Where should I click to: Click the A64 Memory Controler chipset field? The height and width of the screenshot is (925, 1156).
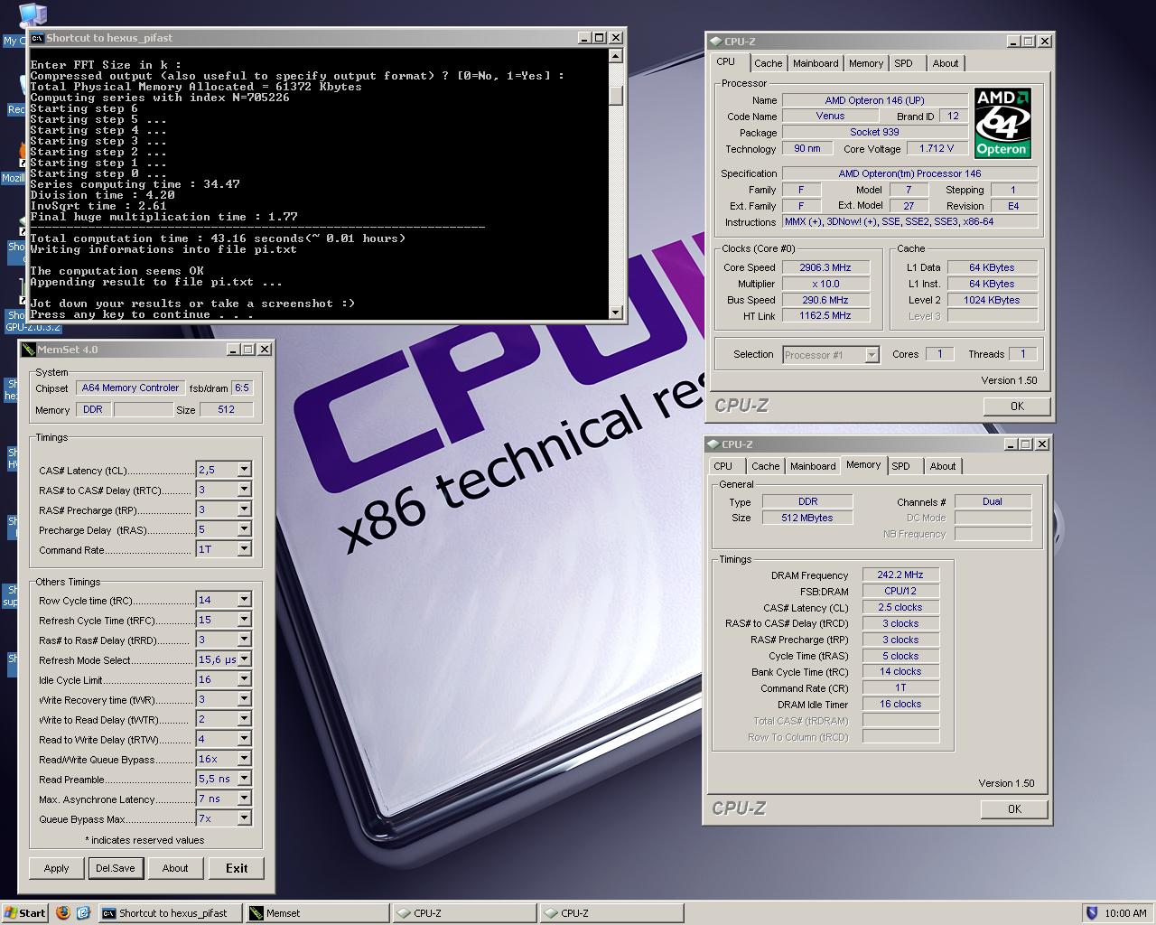click(x=130, y=388)
